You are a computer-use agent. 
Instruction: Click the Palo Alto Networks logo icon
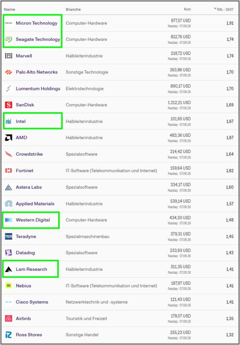tap(8, 72)
